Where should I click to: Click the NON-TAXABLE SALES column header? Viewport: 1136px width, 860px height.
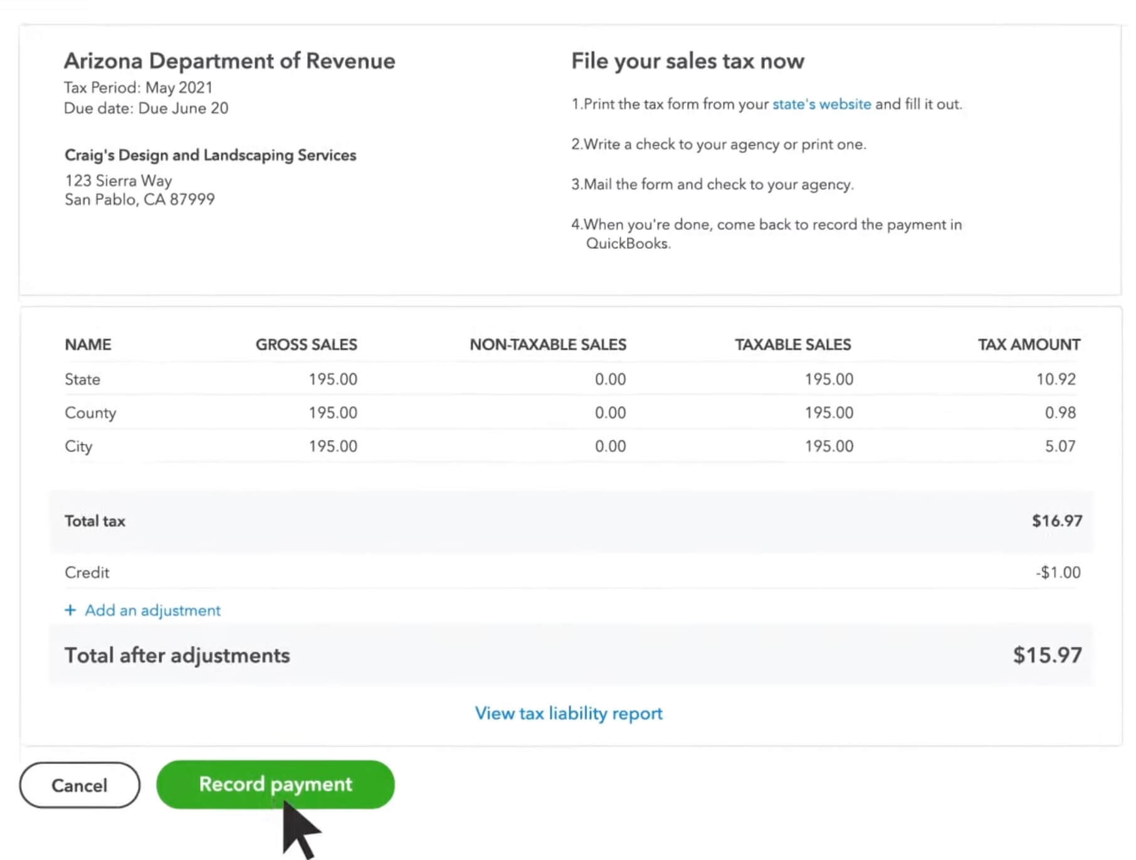(548, 344)
